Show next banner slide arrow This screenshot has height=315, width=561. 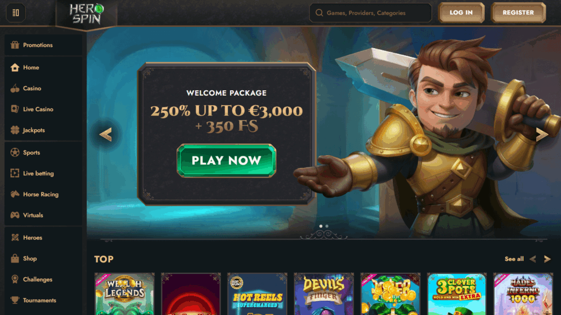(x=542, y=135)
